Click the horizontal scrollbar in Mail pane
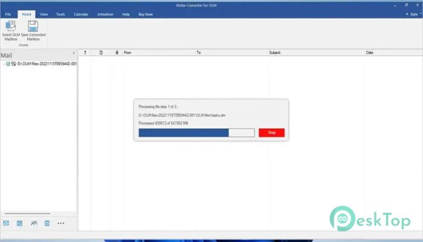This screenshot has height=242, width=423. [x=27, y=214]
